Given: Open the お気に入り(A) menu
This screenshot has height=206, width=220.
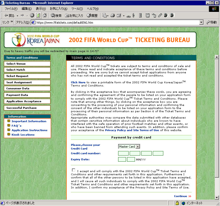Looking at the screenshot, I should [59, 9].
